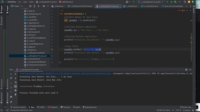Open Terminal tool window
The image size is (200, 112).
click(x=65, y=107)
